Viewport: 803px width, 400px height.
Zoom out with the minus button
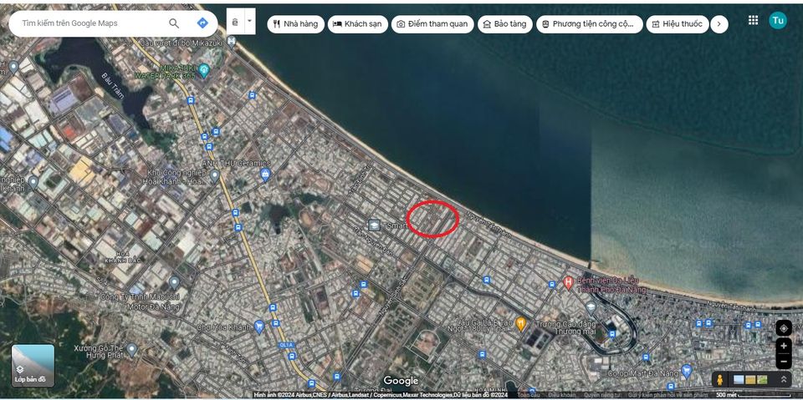tap(783, 362)
